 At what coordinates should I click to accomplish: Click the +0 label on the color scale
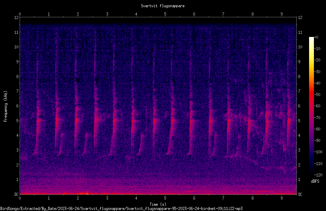pos(316,37)
